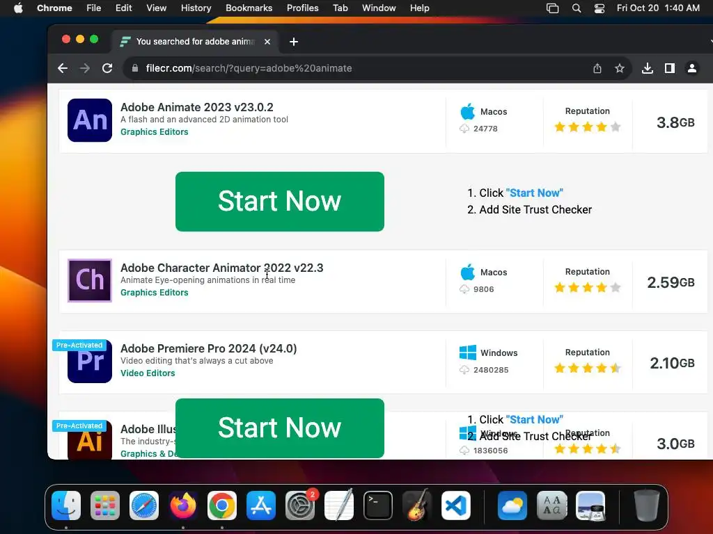Click the upper green Start Now button
This screenshot has width=713, height=534.
(x=280, y=202)
